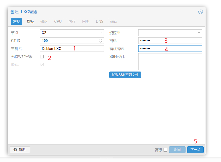Toggle the 嵌套 nesting checkbox
The width and height of the screenshot is (221, 162).
pos(42,65)
